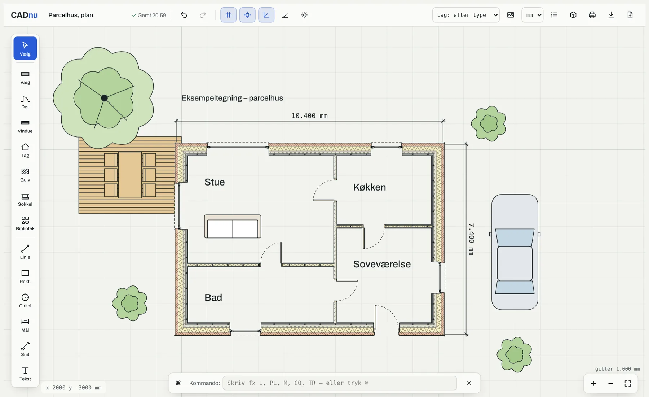Toggle polar angle tracking button
This screenshot has width=649, height=397.
click(x=285, y=15)
